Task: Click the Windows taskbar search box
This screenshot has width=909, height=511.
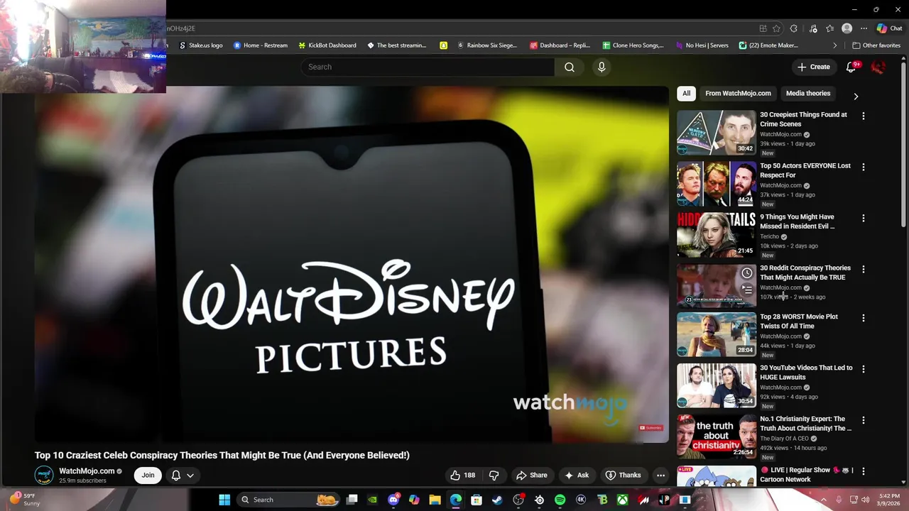Action: (x=288, y=500)
